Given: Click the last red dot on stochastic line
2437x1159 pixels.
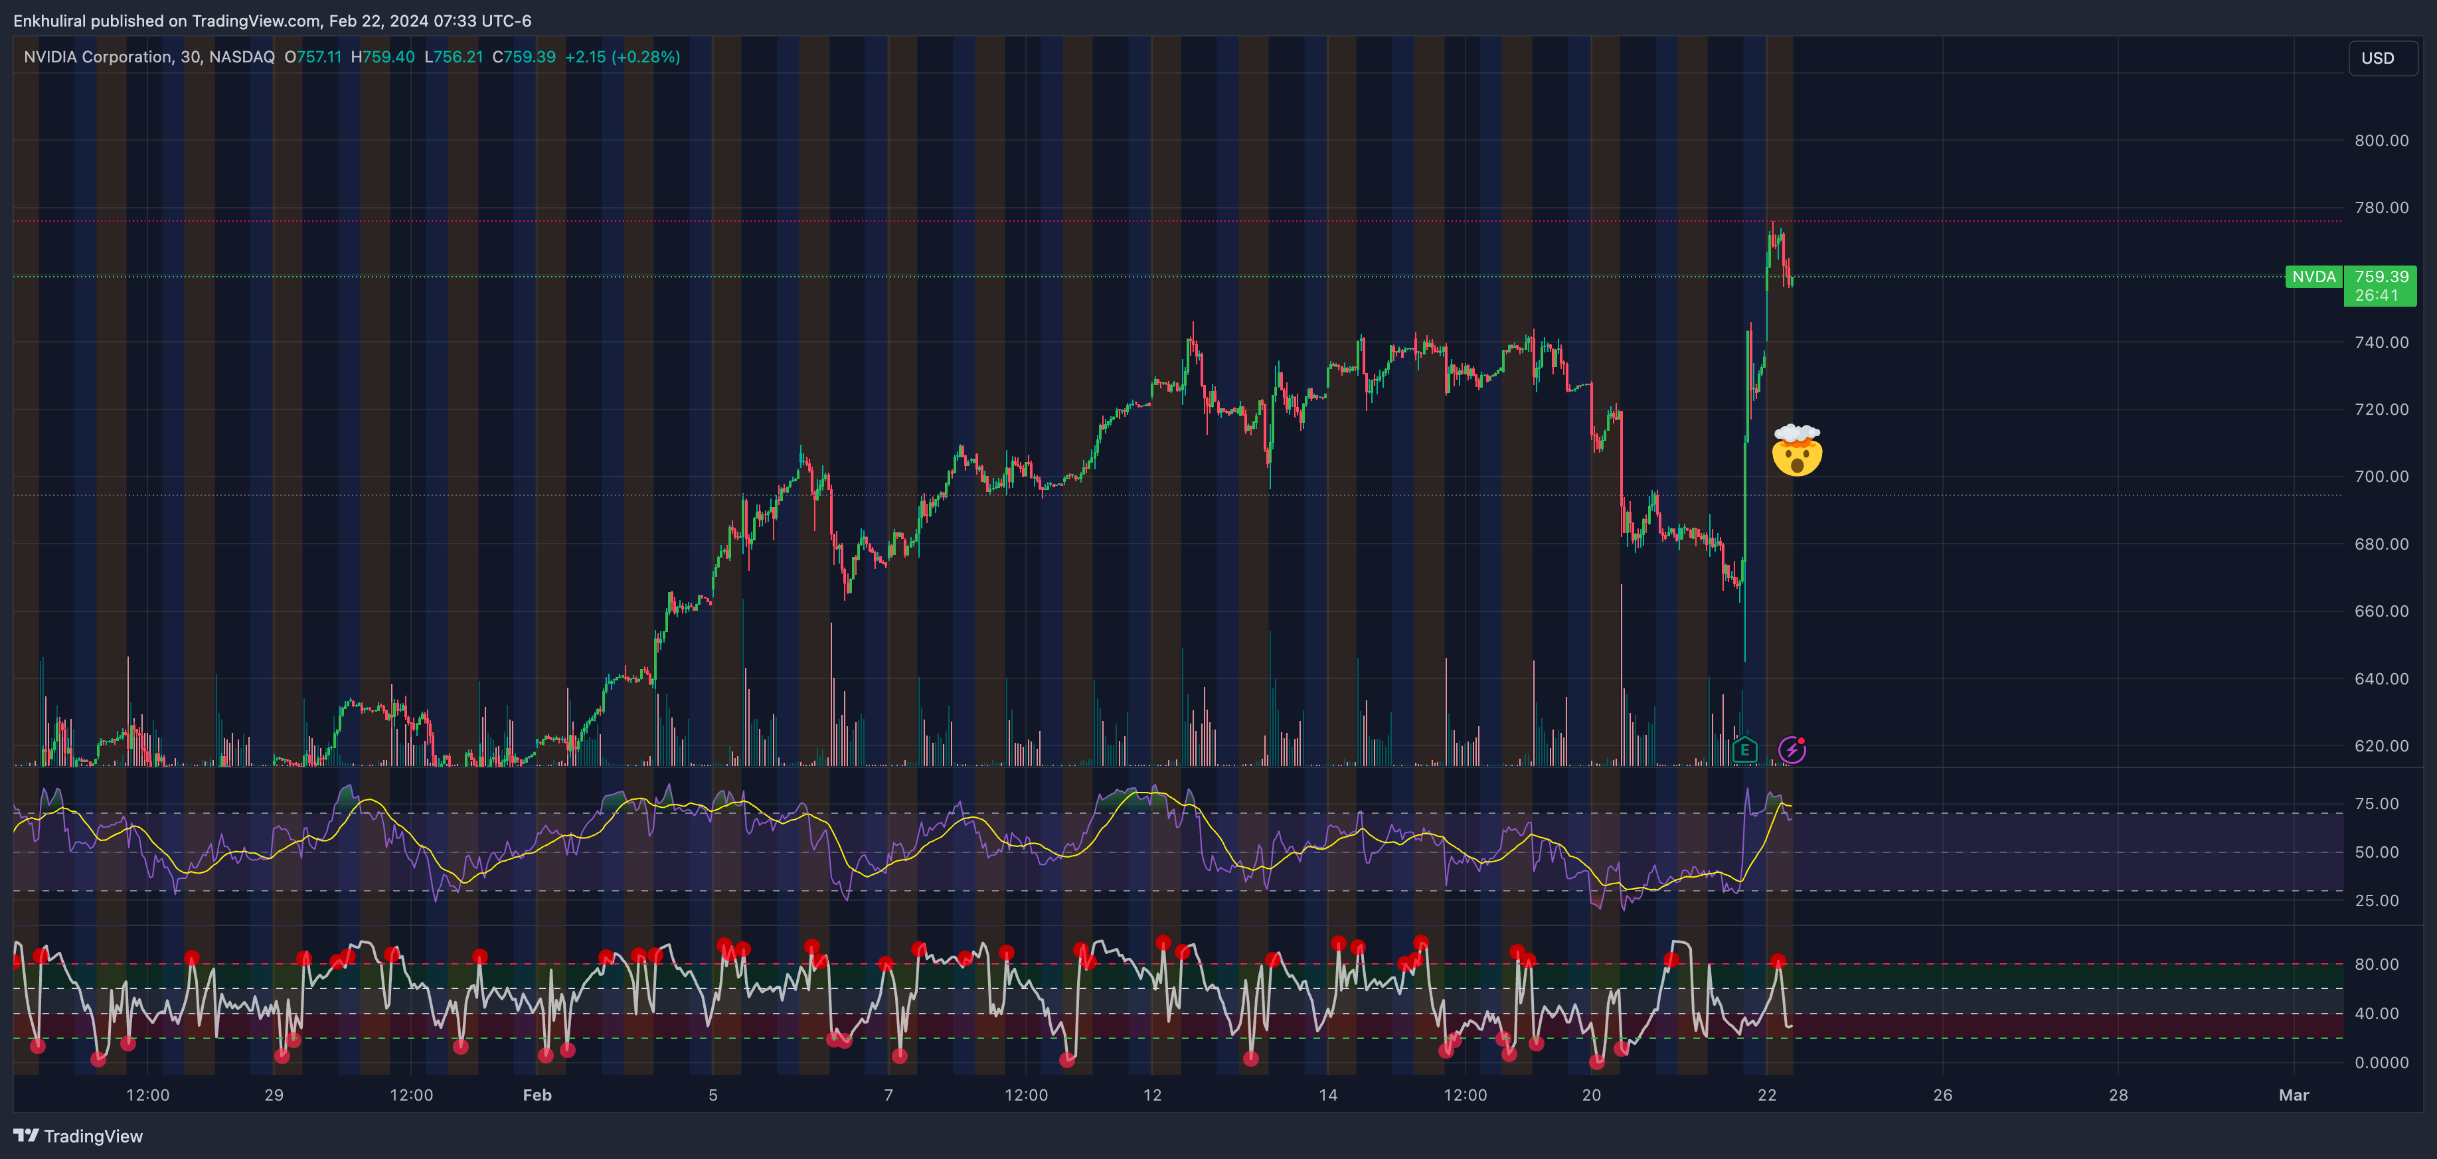Looking at the screenshot, I should pyautogui.click(x=1778, y=961).
